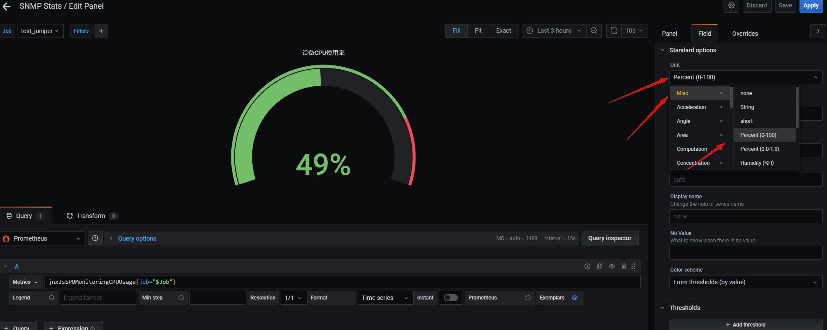Delete query A using the trash icon

pos(624,266)
